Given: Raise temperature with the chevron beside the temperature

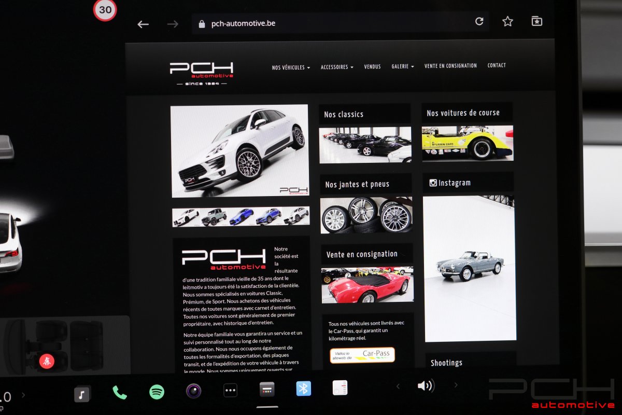Looking at the screenshot, I should [23, 395].
